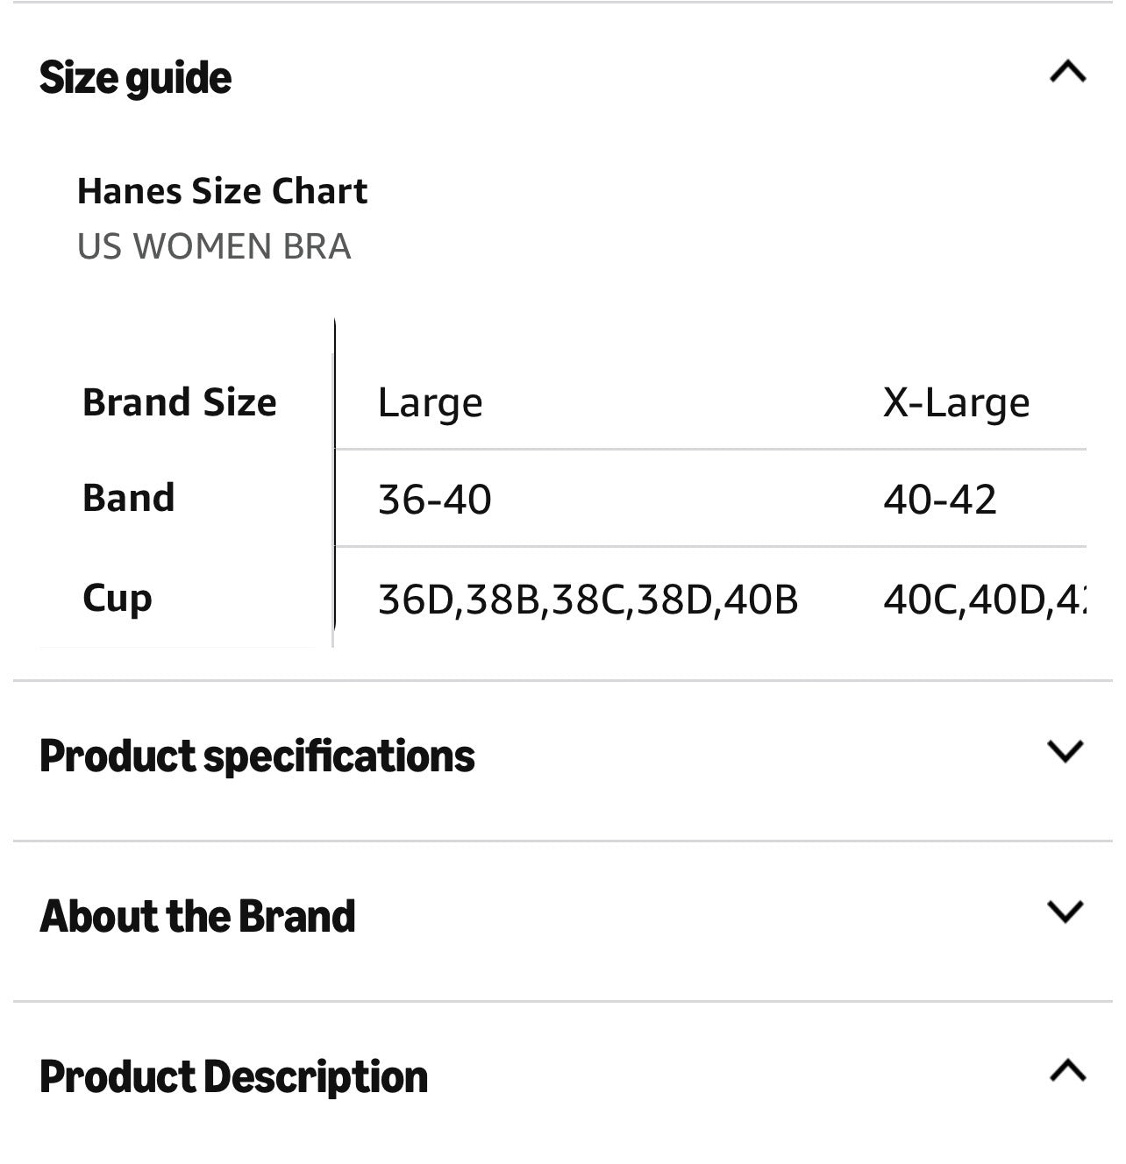Click the Band row label
1126x1164 pixels.
(129, 498)
